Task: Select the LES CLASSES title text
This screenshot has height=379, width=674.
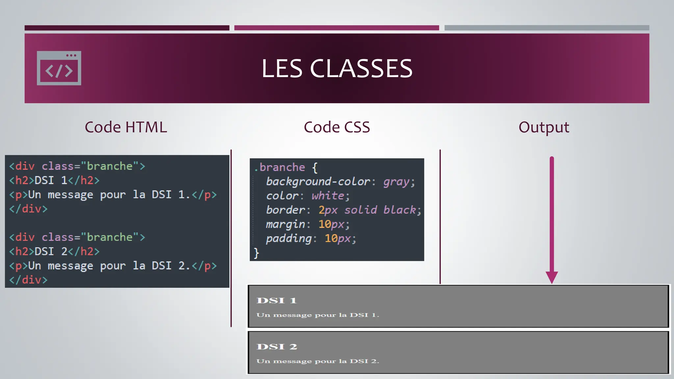Action: pyautogui.click(x=337, y=68)
